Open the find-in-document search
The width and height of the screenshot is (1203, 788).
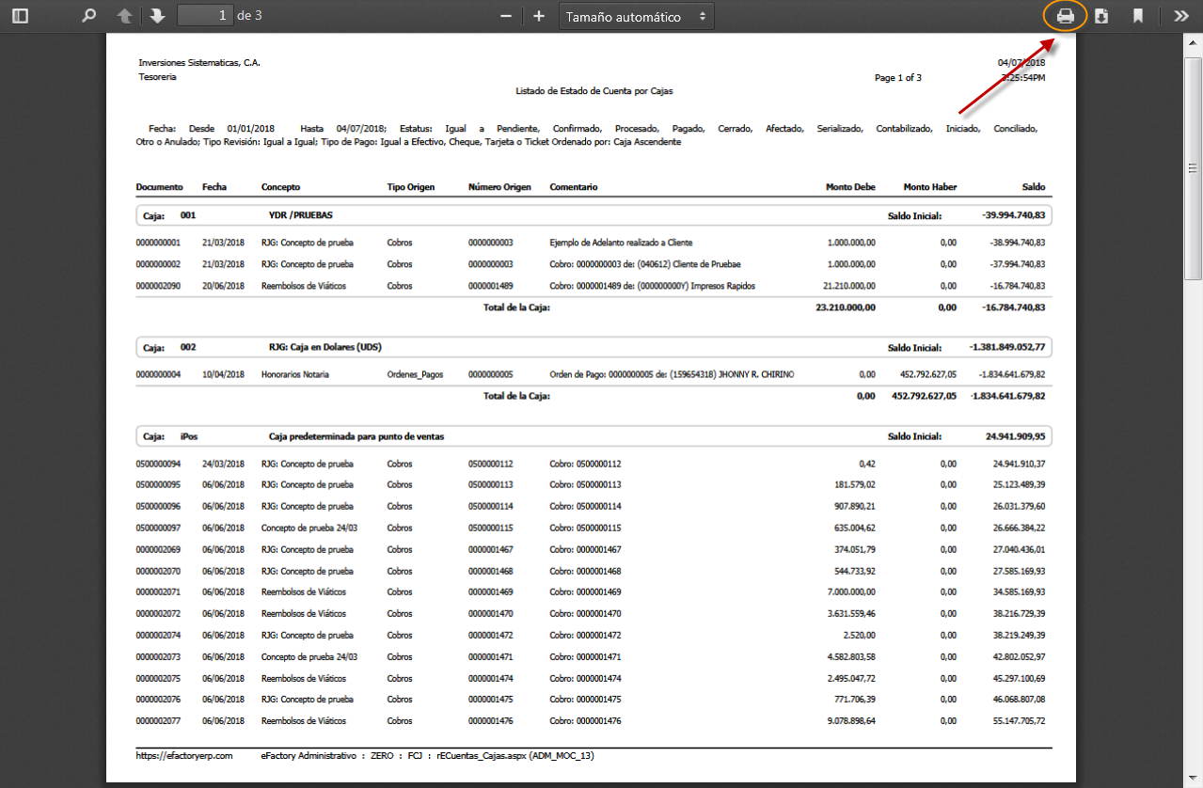coord(89,16)
